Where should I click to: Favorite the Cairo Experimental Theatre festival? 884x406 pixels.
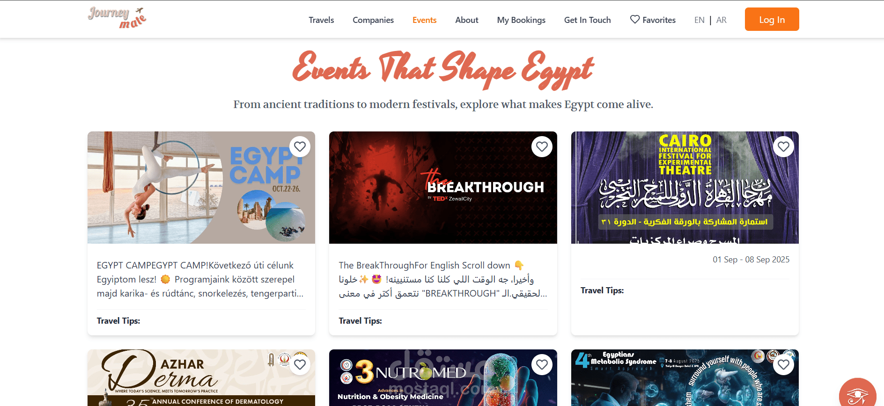click(x=784, y=147)
